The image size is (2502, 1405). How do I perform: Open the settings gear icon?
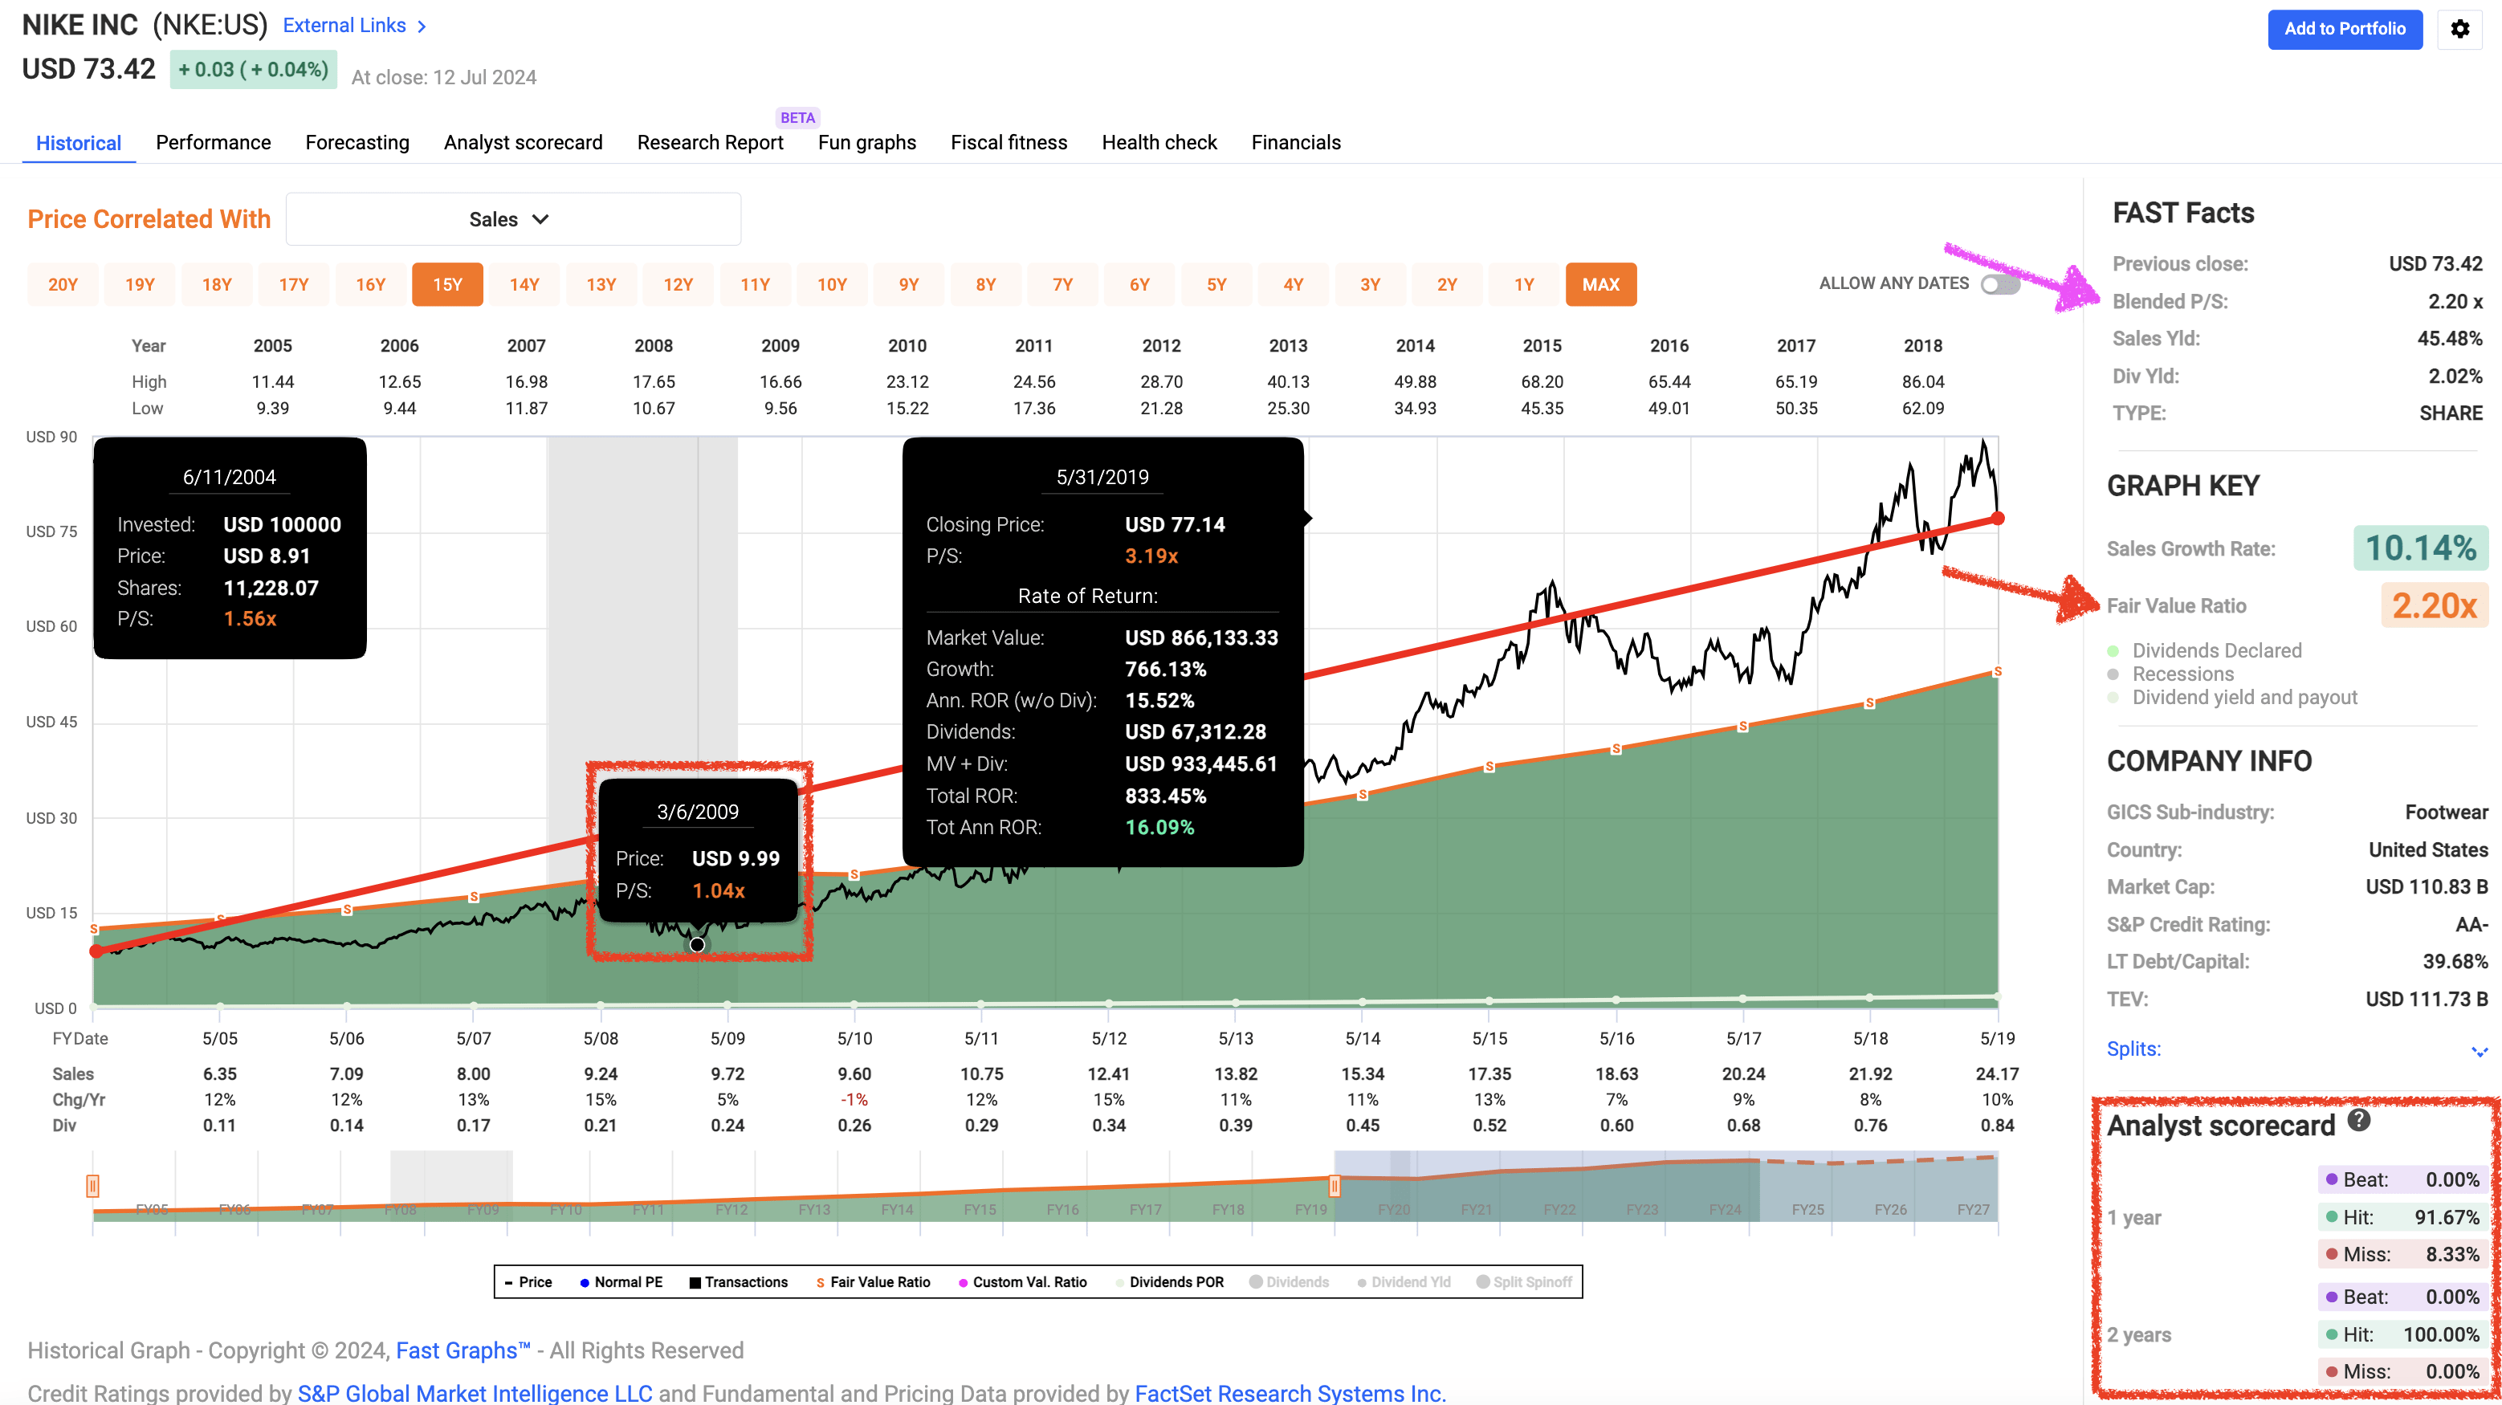click(2459, 29)
